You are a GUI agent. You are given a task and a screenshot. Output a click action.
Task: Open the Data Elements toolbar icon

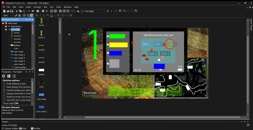point(68,11)
